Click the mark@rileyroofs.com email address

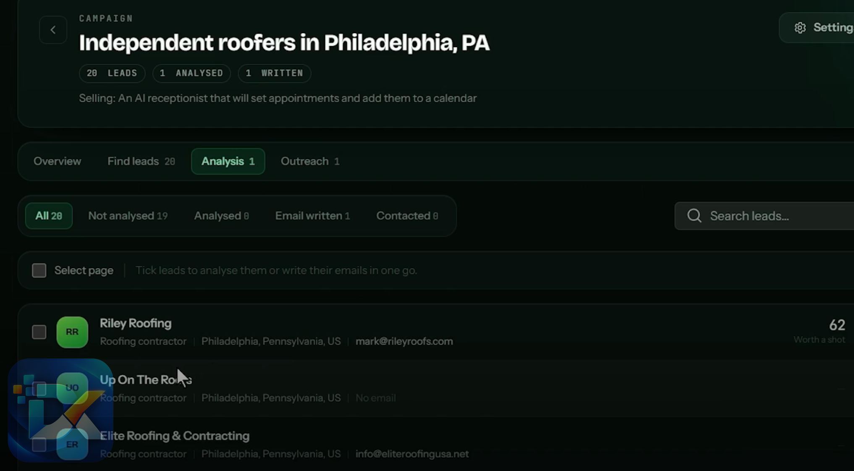(404, 341)
